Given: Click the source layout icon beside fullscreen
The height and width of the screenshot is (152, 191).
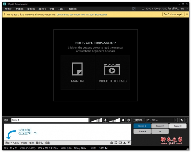Looking at the screenshot, I should (120, 143).
